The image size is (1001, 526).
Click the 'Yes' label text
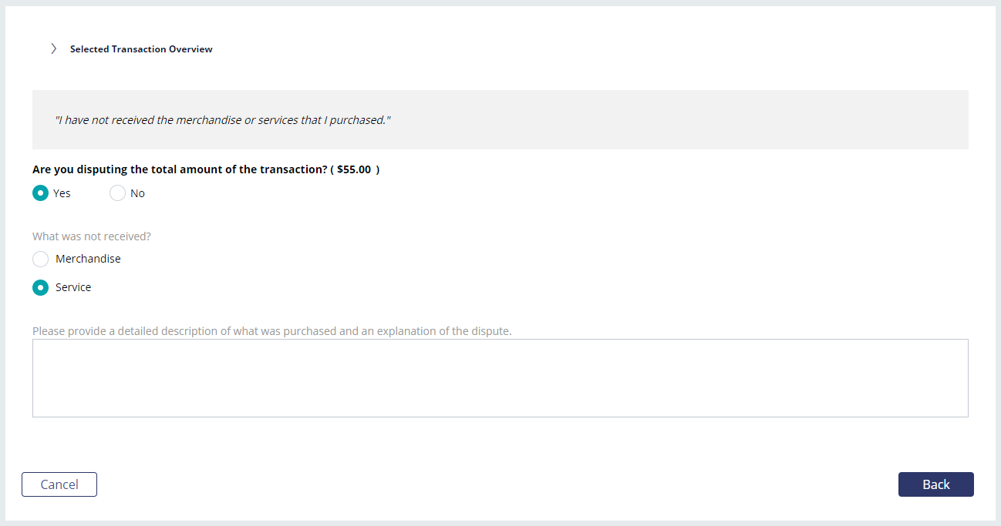point(62,193)
